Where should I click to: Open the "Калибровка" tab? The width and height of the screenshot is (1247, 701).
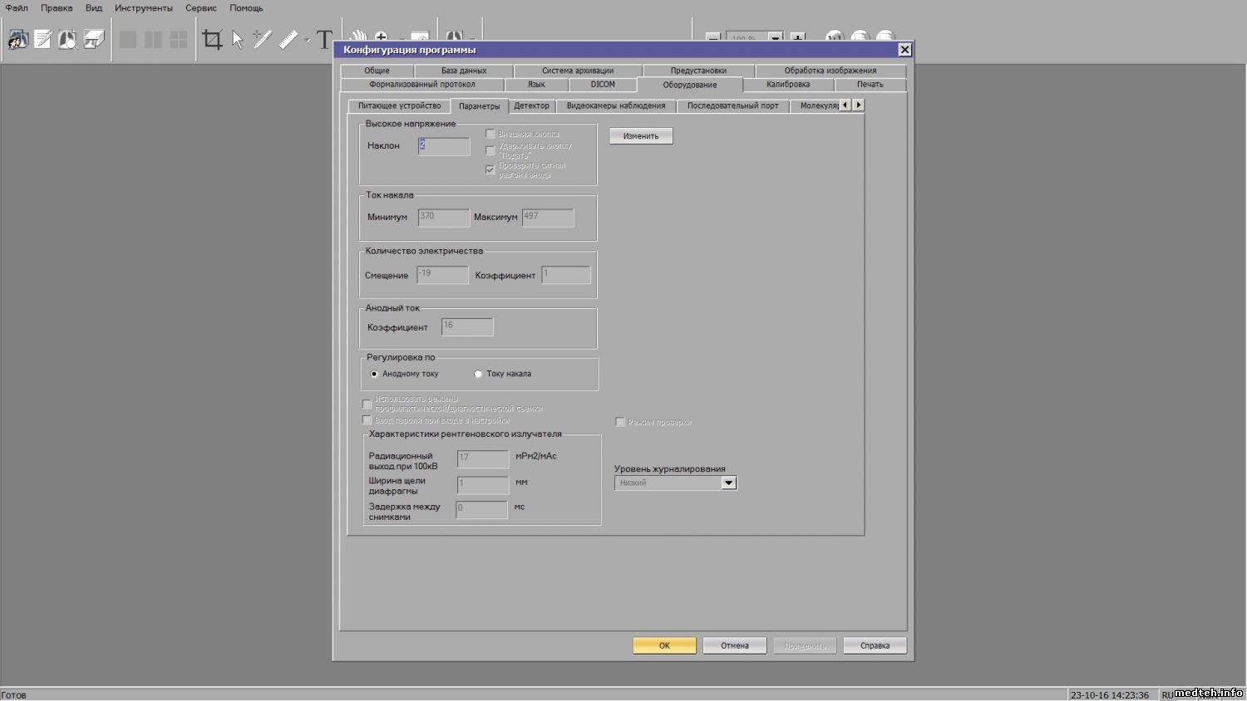[787, 85]
